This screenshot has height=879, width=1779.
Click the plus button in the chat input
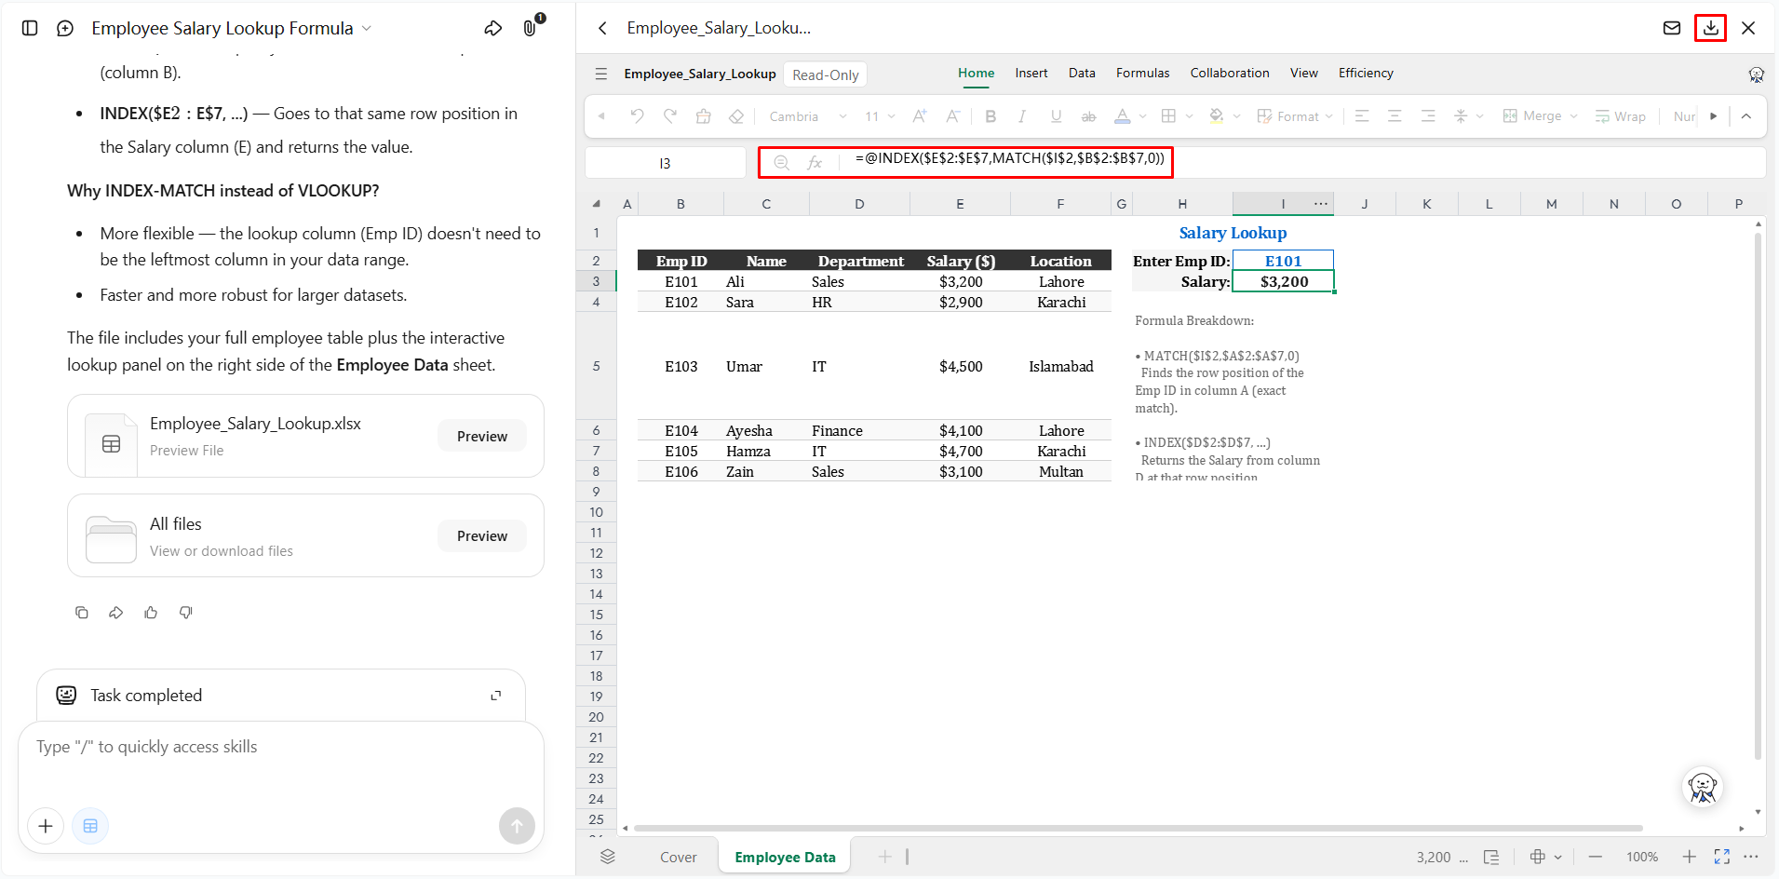(46, 826)
